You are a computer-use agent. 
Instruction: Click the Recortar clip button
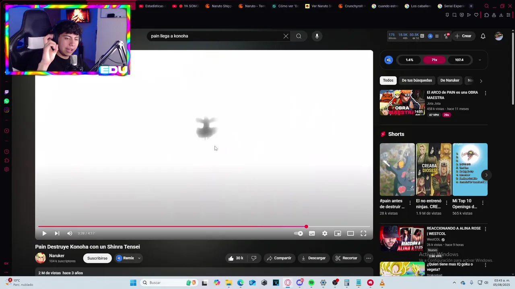point(346,258)
